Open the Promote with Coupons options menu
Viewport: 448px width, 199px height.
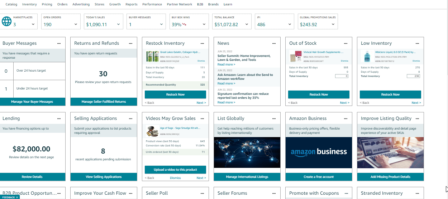pos(346,193)
